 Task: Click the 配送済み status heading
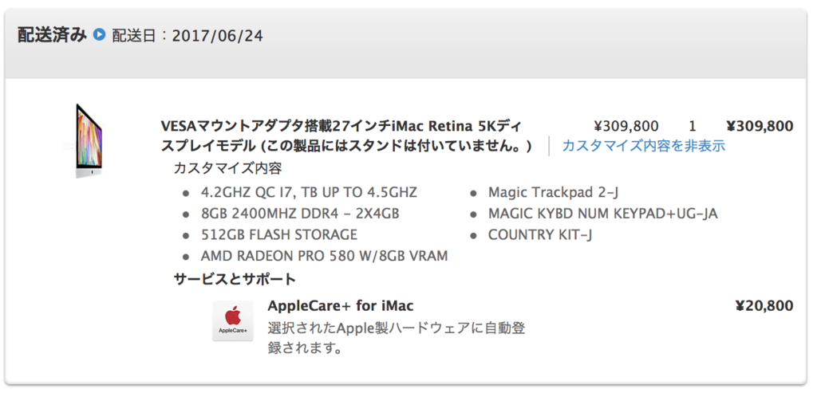pyautogui.click(x=52, y=35)
